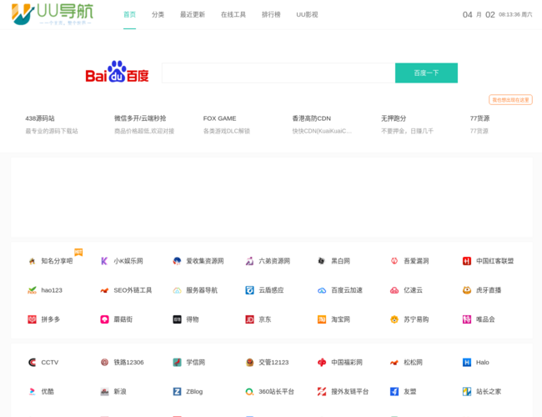Open the 无押跑分 link
This screenshot has height=417, width=542.
point(394,118)
